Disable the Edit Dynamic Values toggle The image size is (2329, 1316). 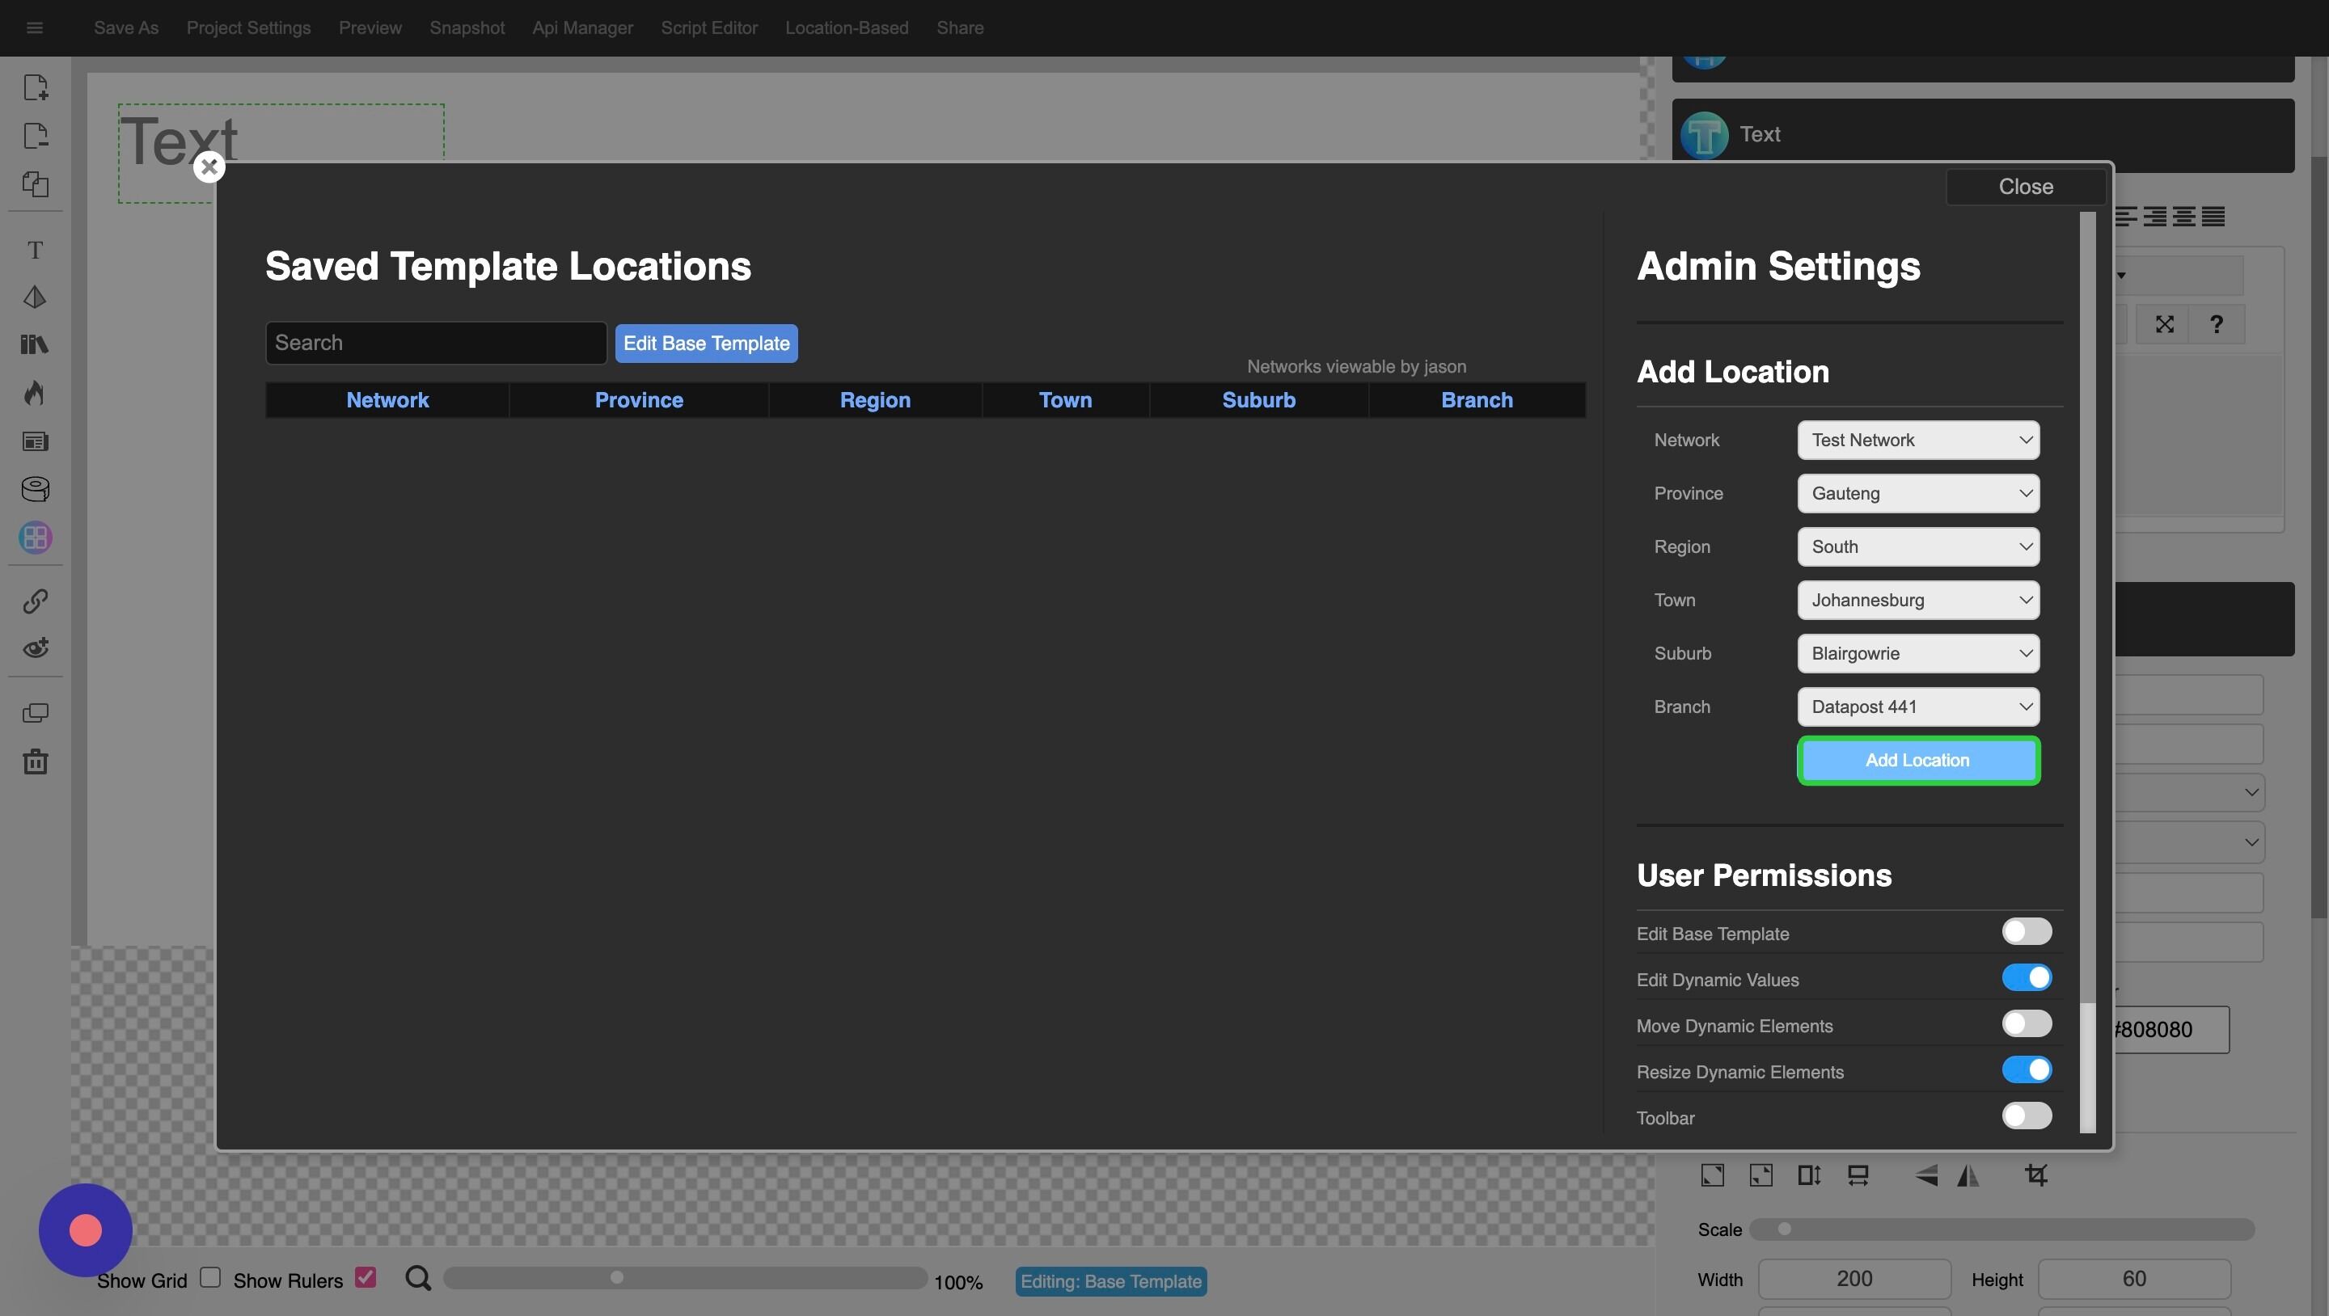click(2026, 978)
